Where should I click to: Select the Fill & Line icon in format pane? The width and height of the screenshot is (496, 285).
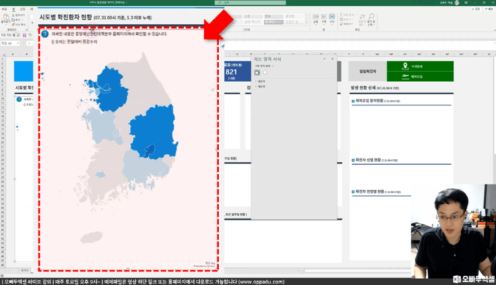point(257,72)
